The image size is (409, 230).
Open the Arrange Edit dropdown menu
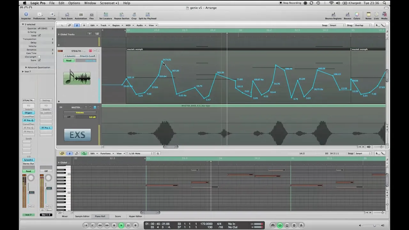(93, 25)
